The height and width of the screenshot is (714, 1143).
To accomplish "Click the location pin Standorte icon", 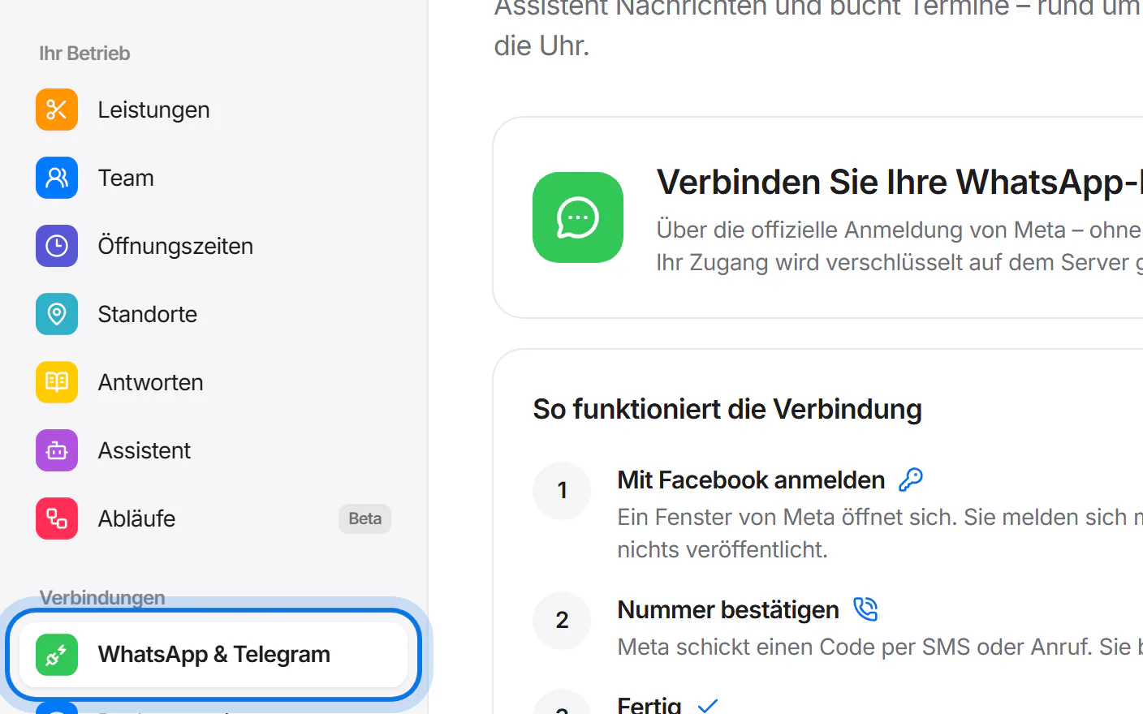I will (x=57, y=314).
